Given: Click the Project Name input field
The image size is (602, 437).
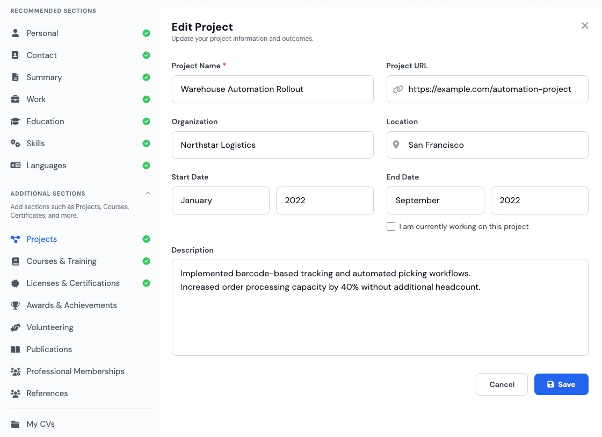Looking at the screenshot, I should [273, 89].
